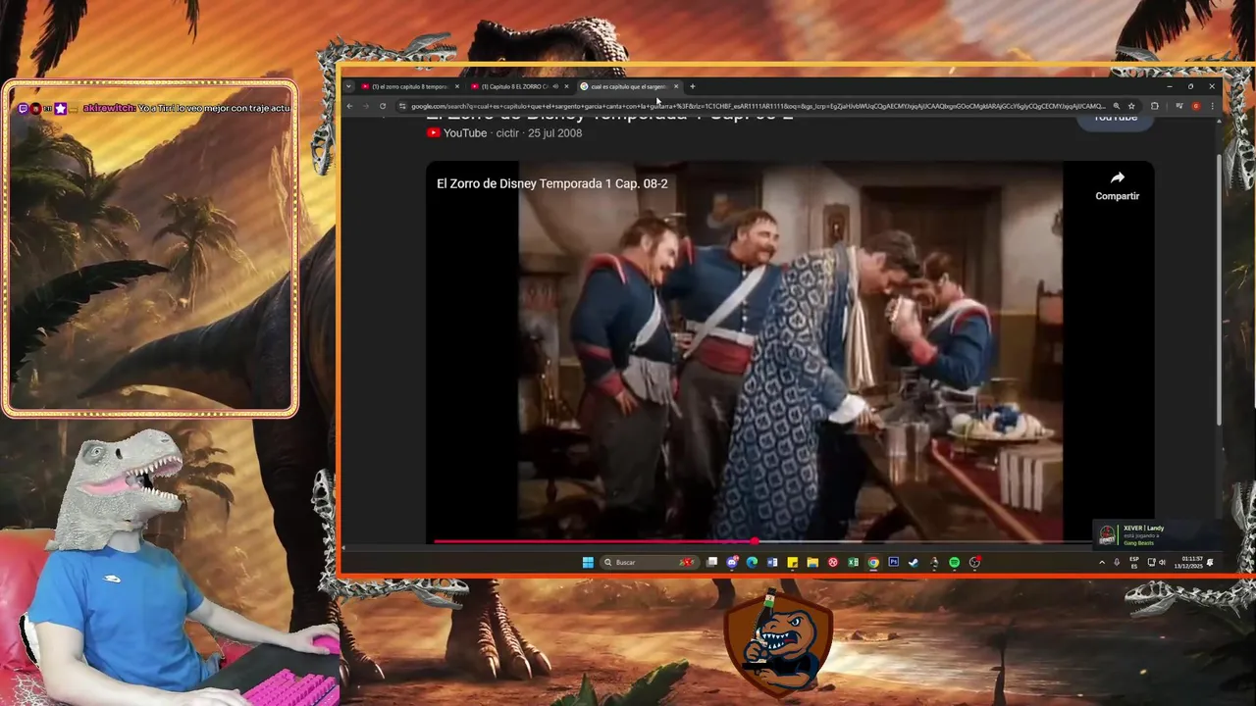Show hidden system tray icons
The image size is (1256, 706).
[1102, 563]
